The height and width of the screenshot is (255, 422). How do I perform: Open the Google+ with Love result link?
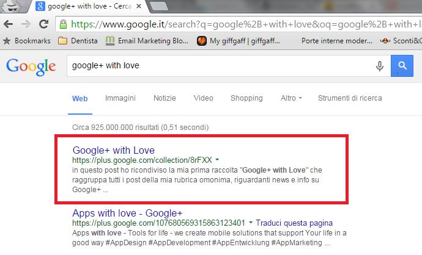[x=114, y=150]
